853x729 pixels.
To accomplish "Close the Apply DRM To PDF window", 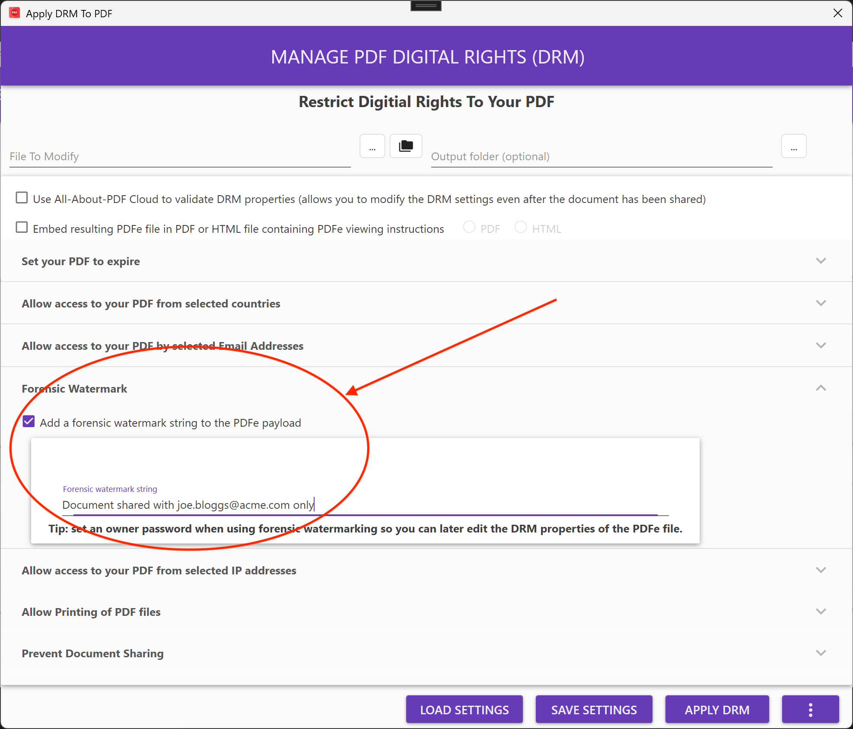I will tap(837, 13).
